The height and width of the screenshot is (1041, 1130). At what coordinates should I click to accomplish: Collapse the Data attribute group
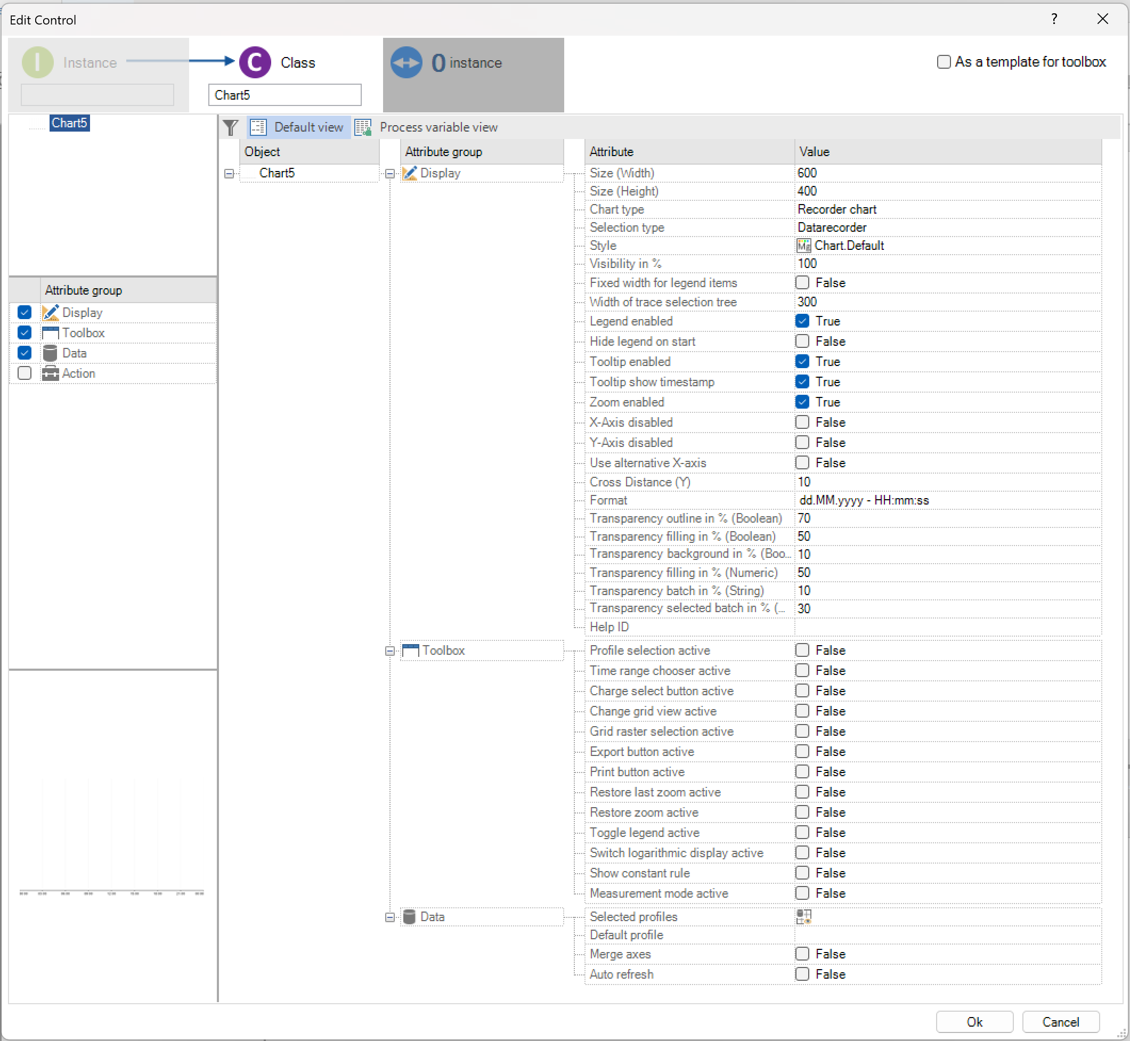390,917
